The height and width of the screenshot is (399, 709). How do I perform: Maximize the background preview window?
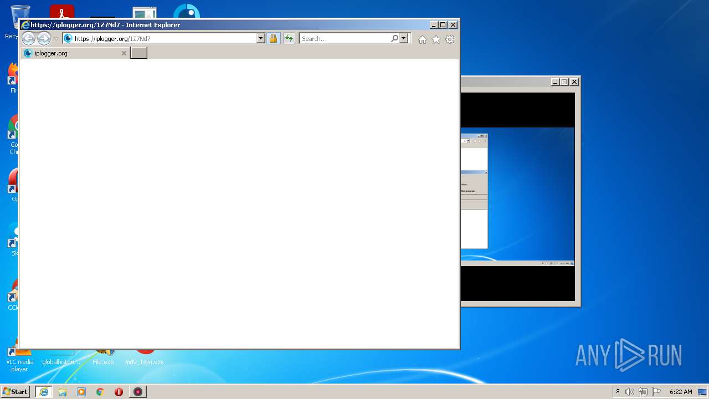coord(564,82)
